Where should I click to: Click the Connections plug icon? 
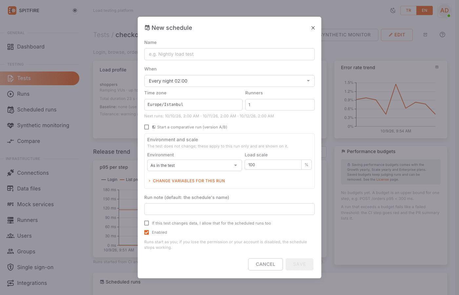click(x=10, y=173)
